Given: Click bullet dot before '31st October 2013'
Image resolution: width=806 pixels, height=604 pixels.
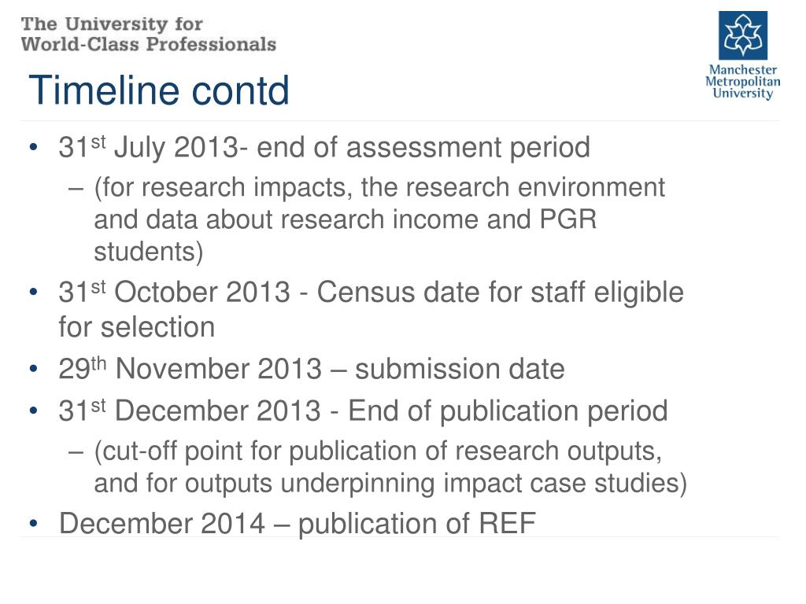Looking at the screenshot, I should click(x=33, y=293).
